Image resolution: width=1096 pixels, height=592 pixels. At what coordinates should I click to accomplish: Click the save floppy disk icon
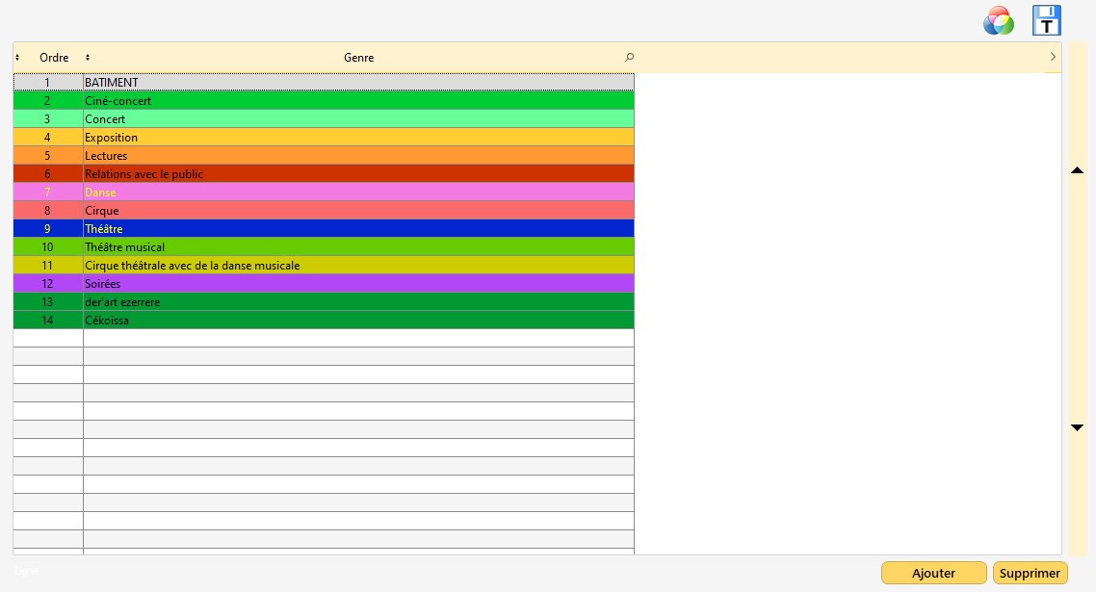click(x=1046, y=20)
